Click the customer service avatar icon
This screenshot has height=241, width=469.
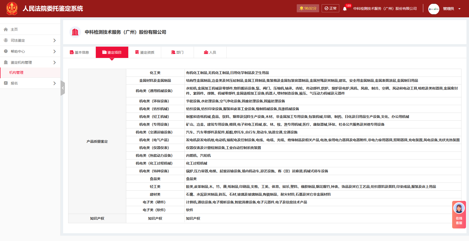click(x=459, y=208)
